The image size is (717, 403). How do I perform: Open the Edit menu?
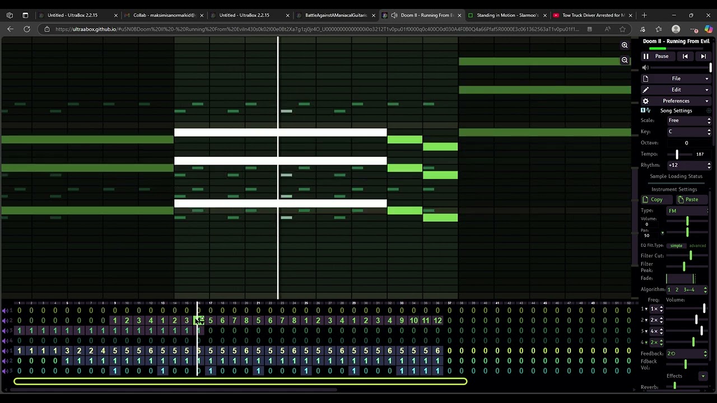(676, 90)
